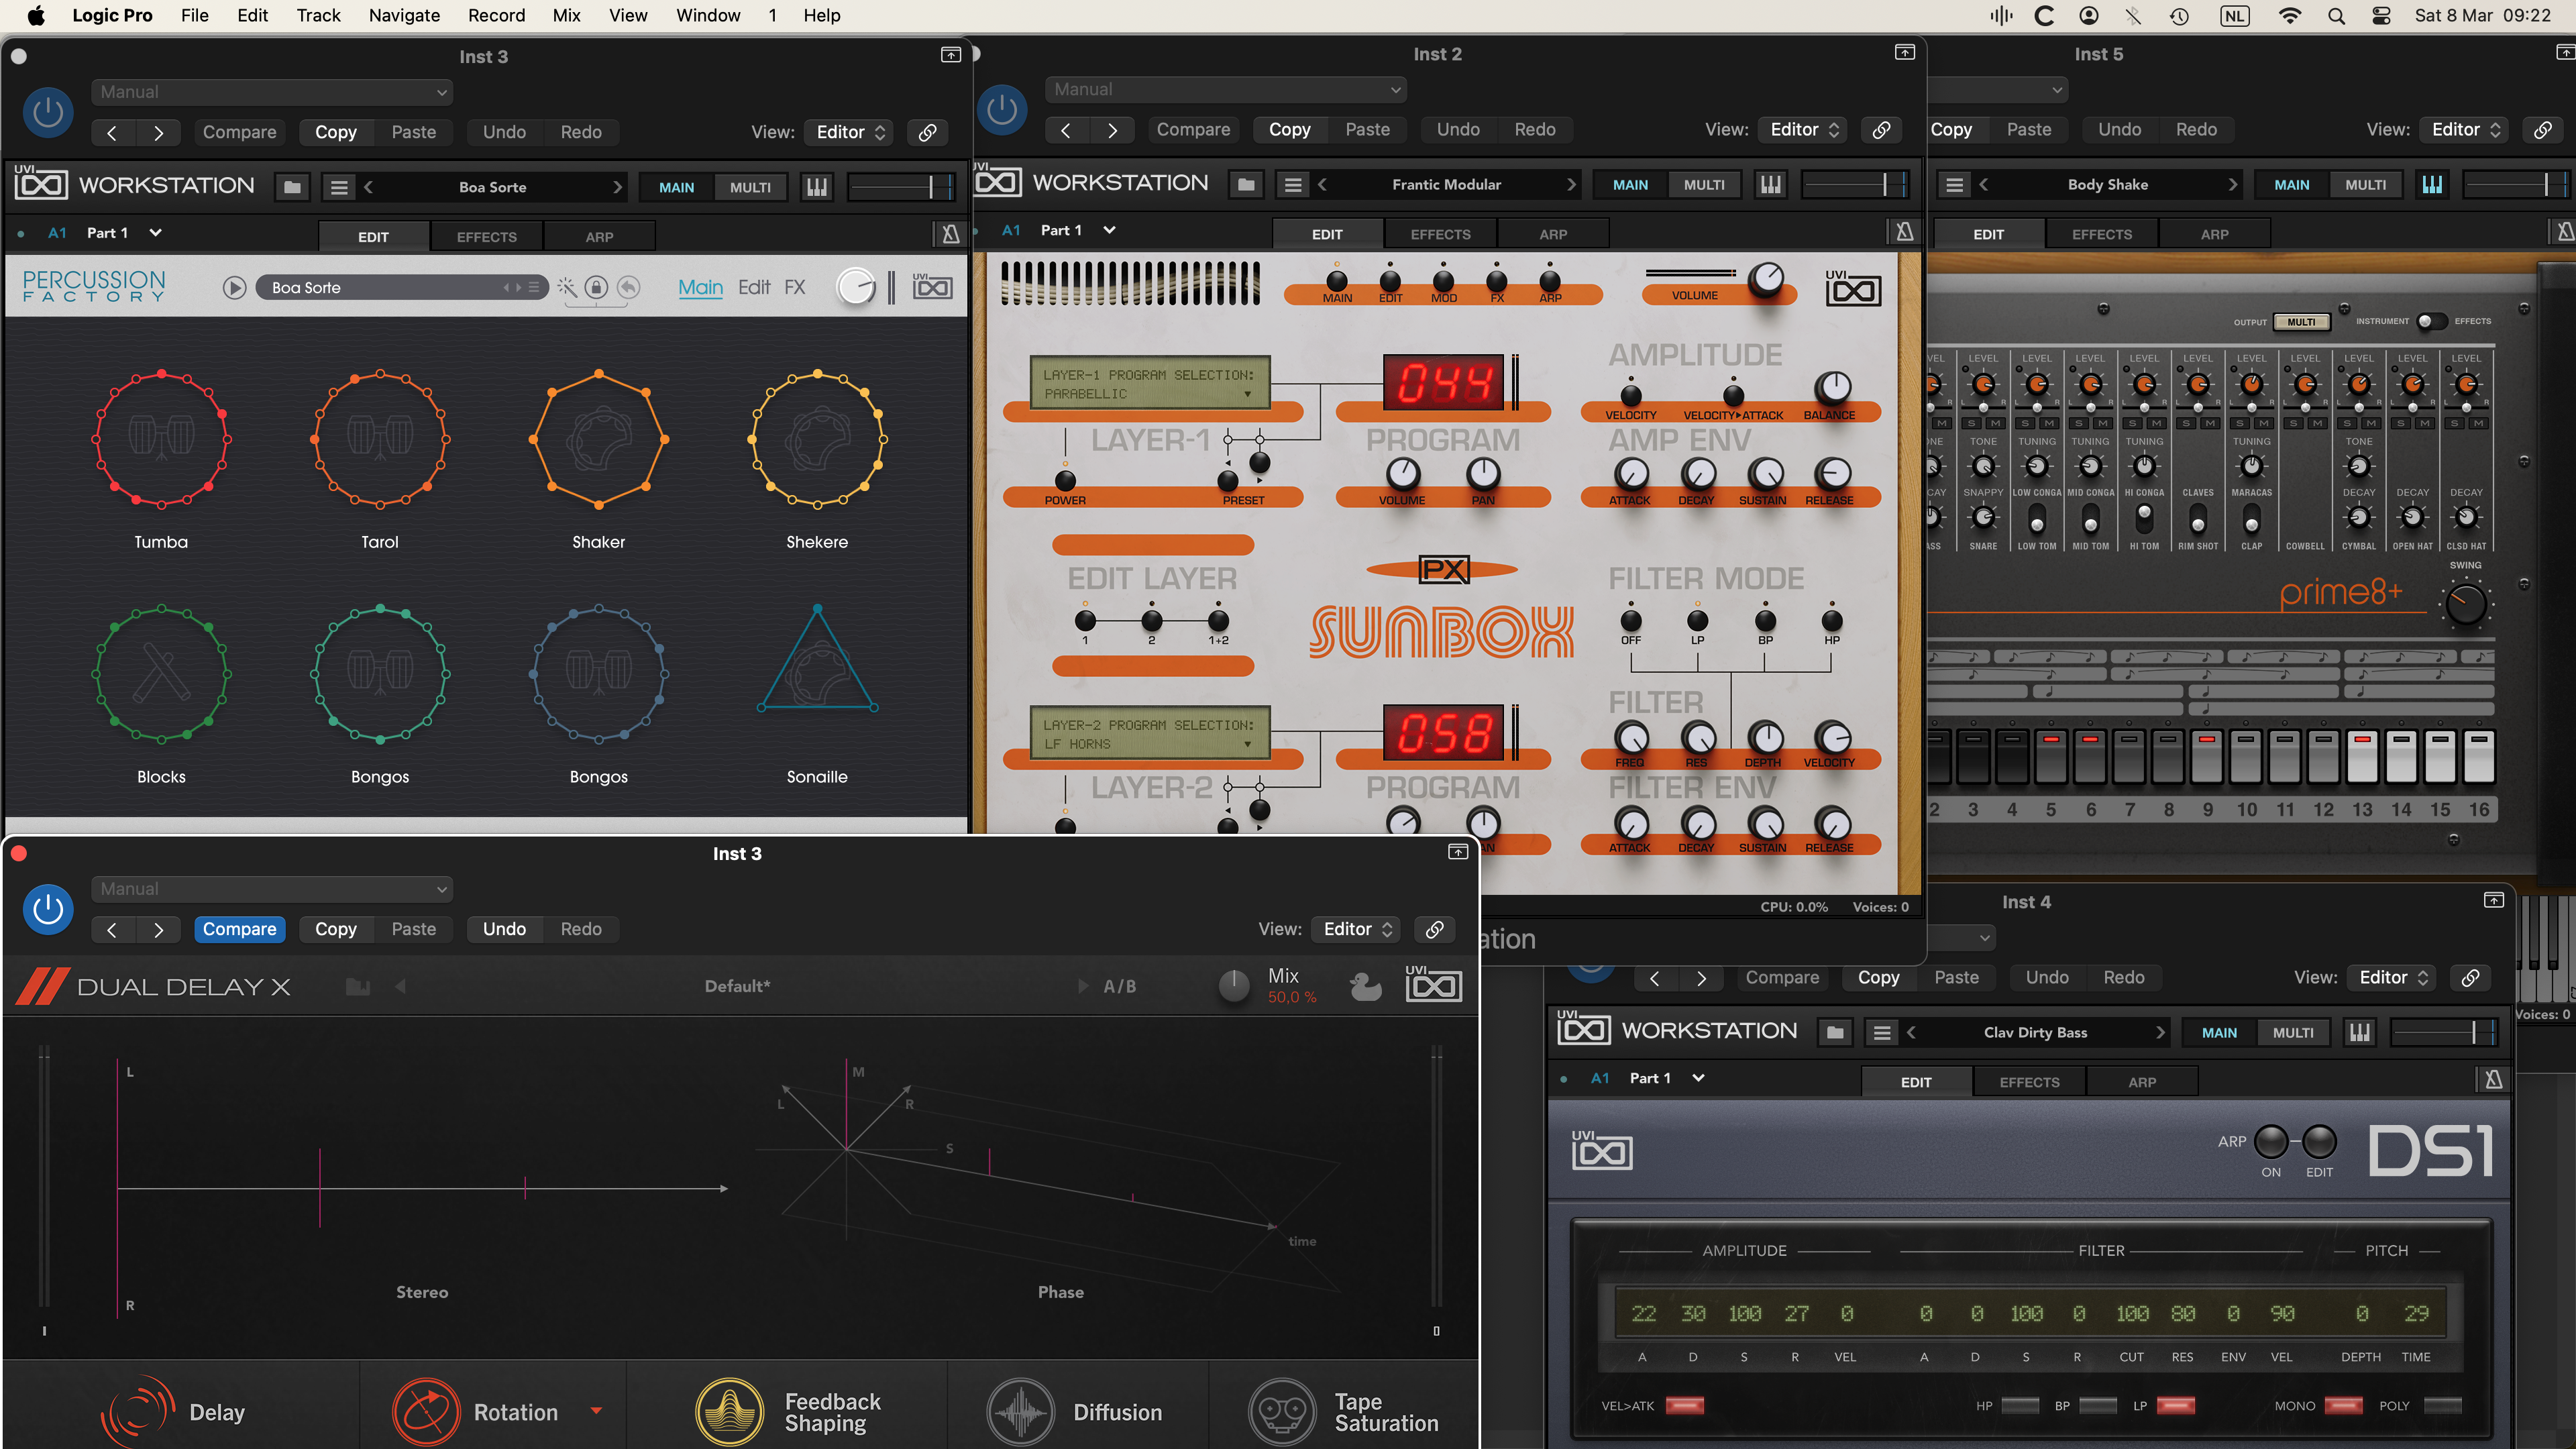Select the Shekere percussion pad

817,439
